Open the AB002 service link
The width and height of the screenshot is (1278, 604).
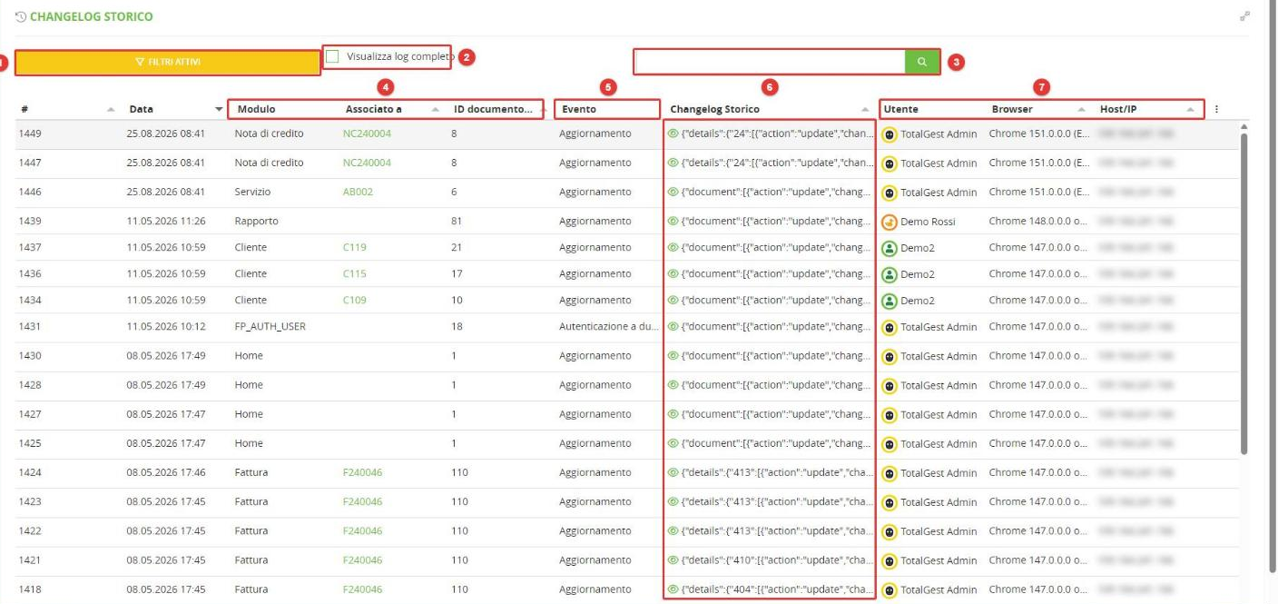click(358, 193)
